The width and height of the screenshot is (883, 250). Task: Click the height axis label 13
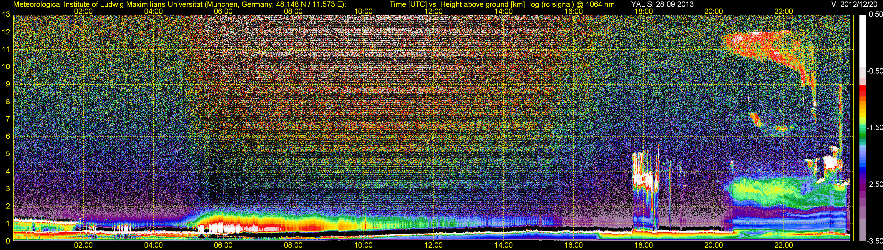click(x=6, y=15)
